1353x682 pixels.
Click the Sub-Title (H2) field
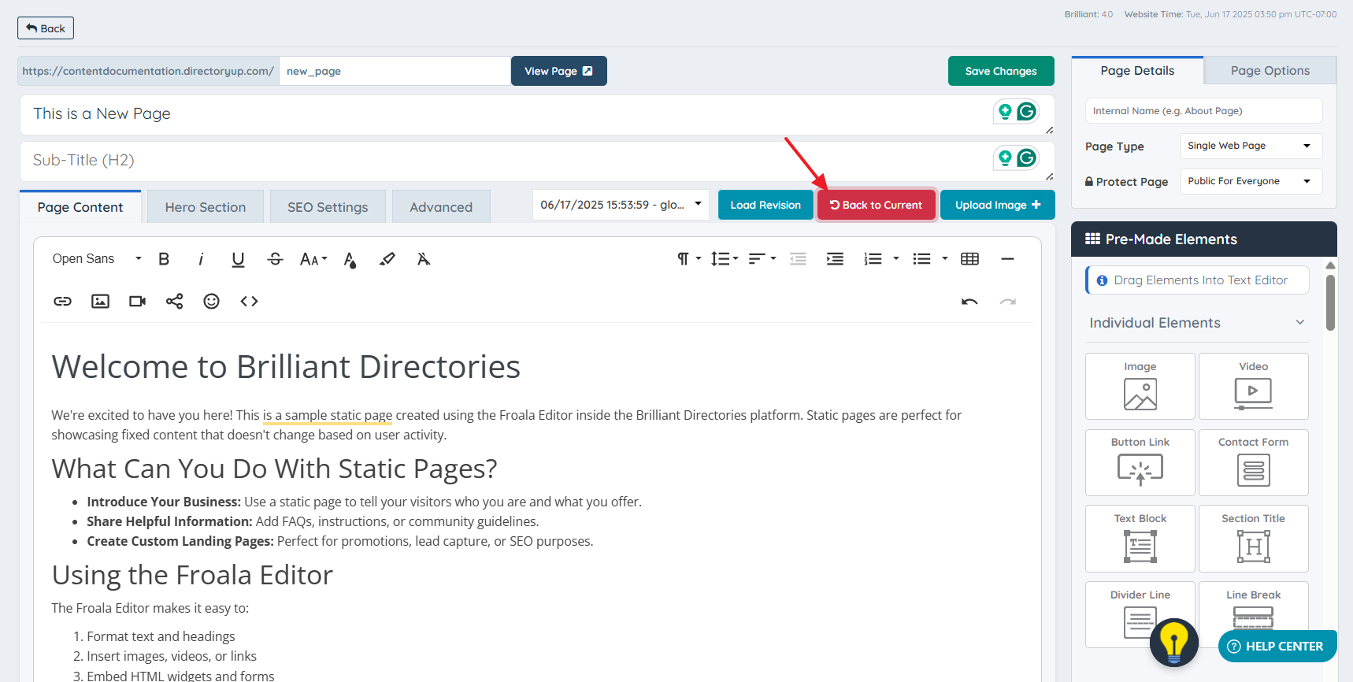[x=537, y=161]
